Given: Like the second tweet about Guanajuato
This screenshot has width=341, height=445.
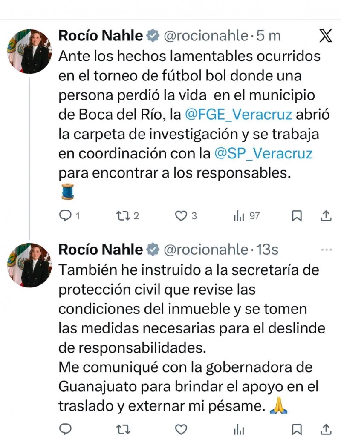Looking at the screenshot, I should click(182, 429).
